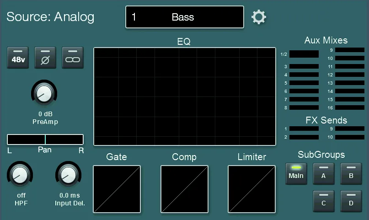
Task: Click the Source: Analog label
Action: tap(50, 17)
